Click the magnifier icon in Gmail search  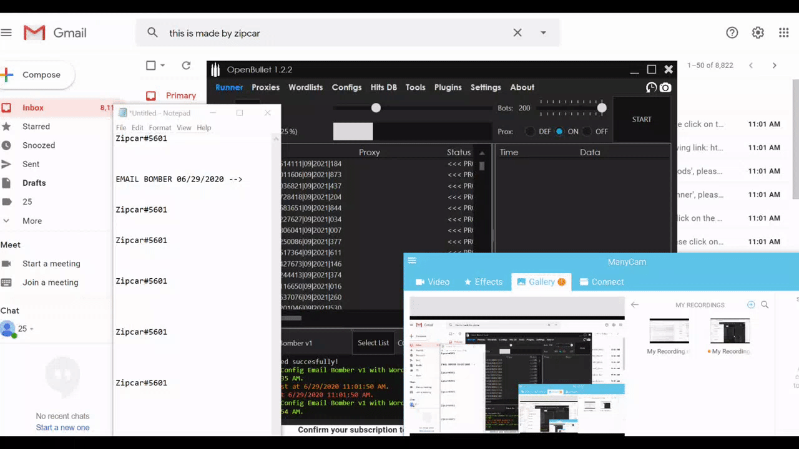click(x=152, y=32)
